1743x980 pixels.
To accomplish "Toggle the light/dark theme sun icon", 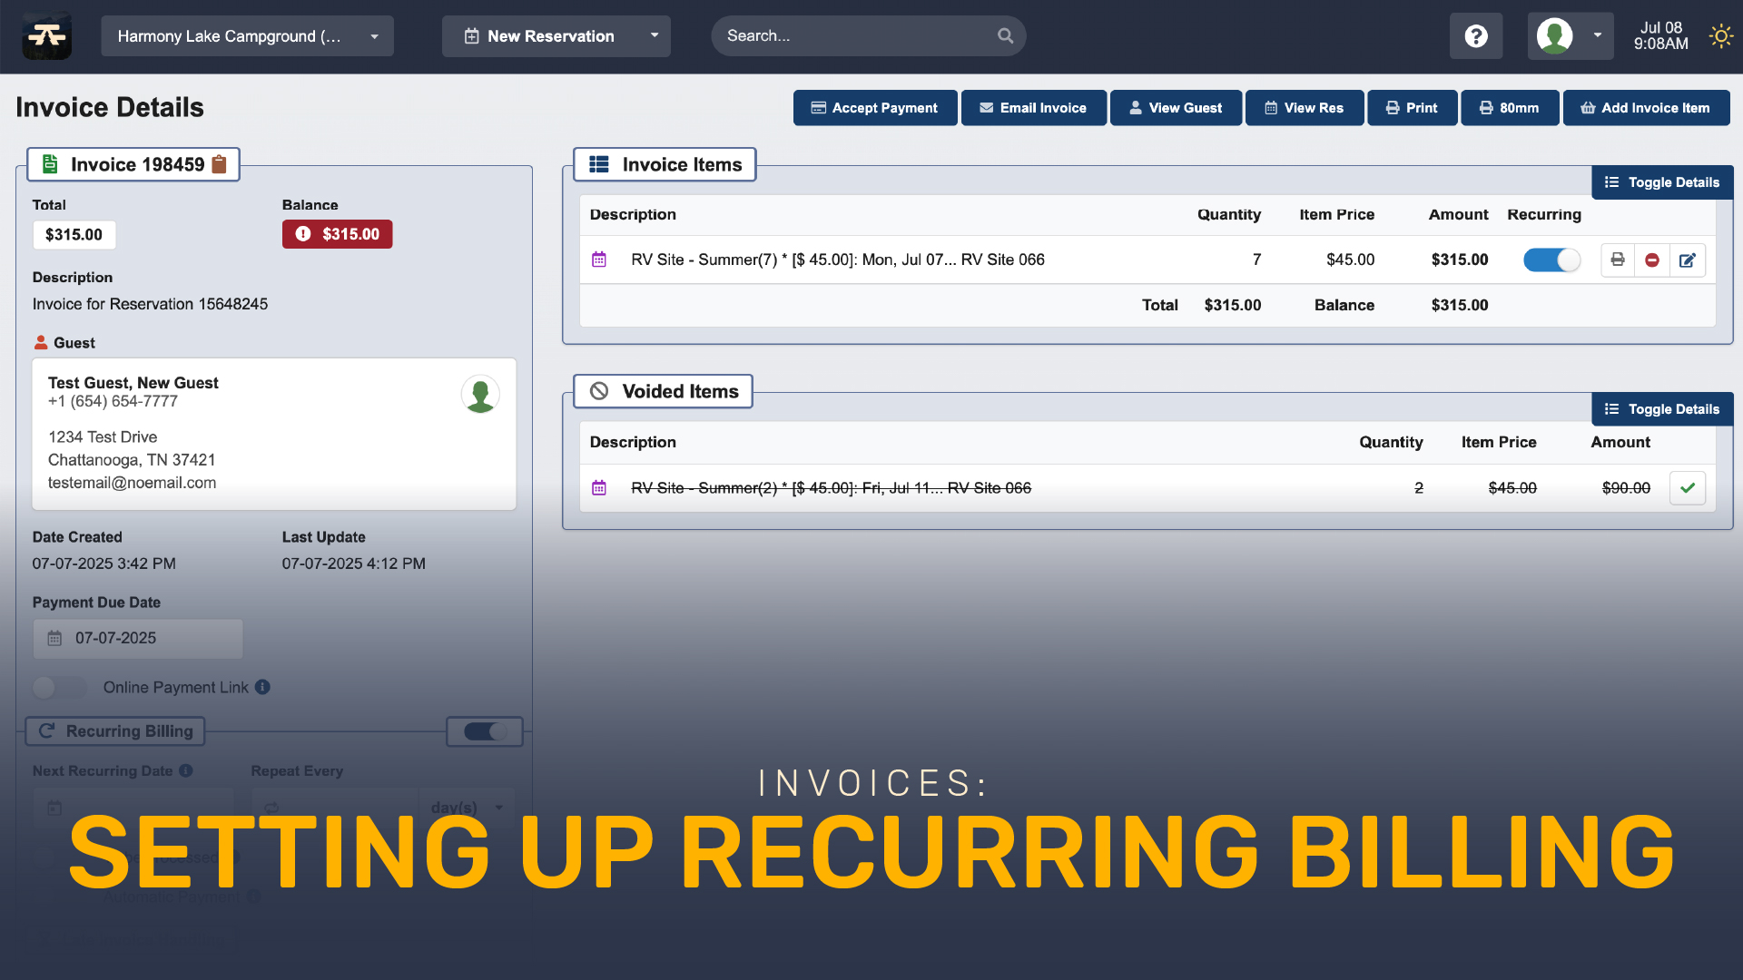I will point(1720,36).
